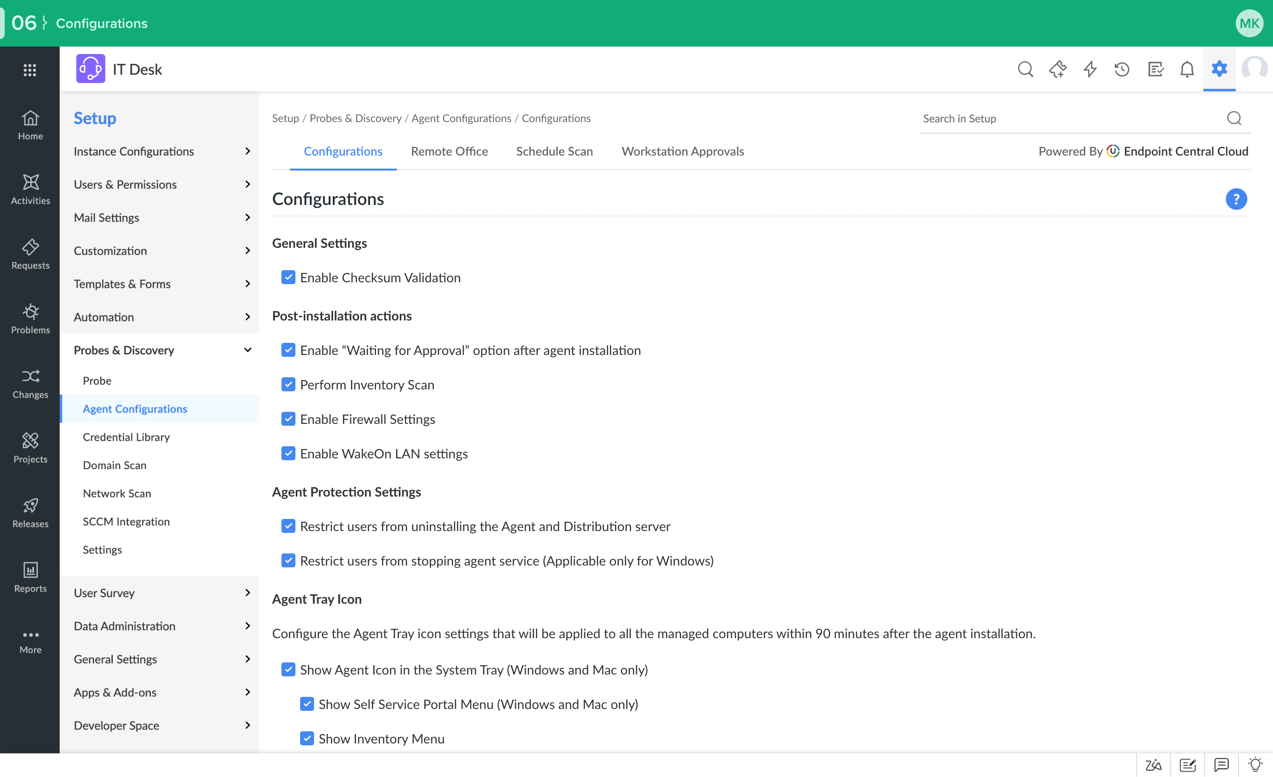The width and height of the screenshot is (1273, 777).
Task: Open the tasks checklist icon in header
Action: 1155,69
